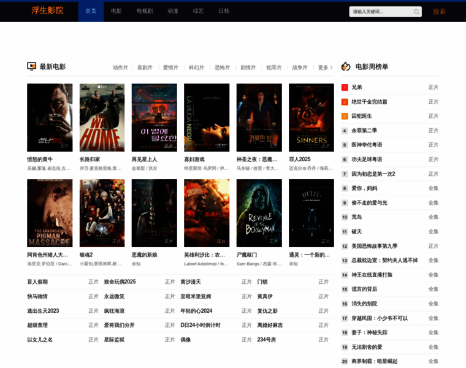Click the 离婚好麻吉 list entry

click(x=270, y=325)
